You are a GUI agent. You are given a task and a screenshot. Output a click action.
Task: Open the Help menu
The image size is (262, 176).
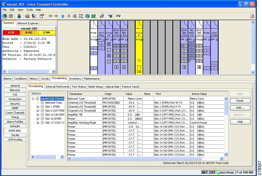tap(38, 10)
